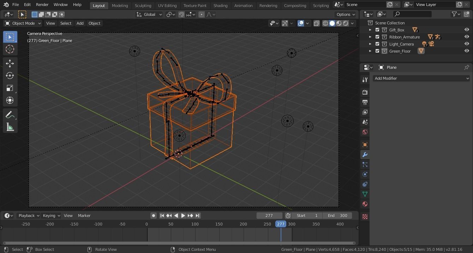
Task: Select the Measure tool
Action: [10, 127]
